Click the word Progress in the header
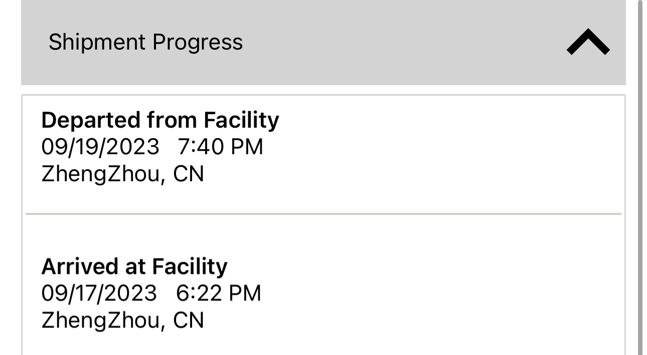The width and height of the screenshot is (647, 355). tap(198, 42)
